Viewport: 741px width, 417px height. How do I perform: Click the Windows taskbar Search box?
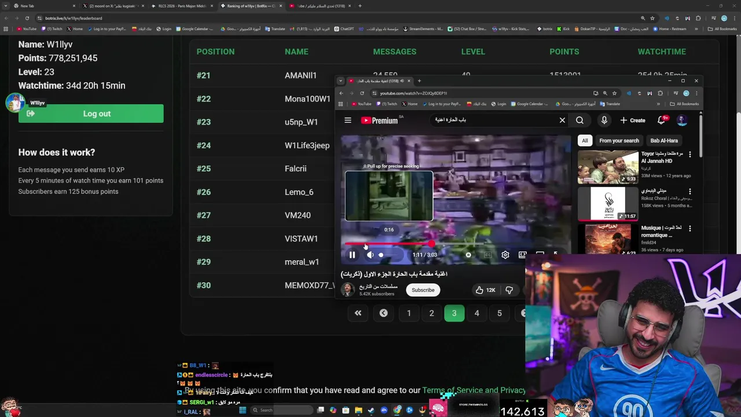(281, 410)
